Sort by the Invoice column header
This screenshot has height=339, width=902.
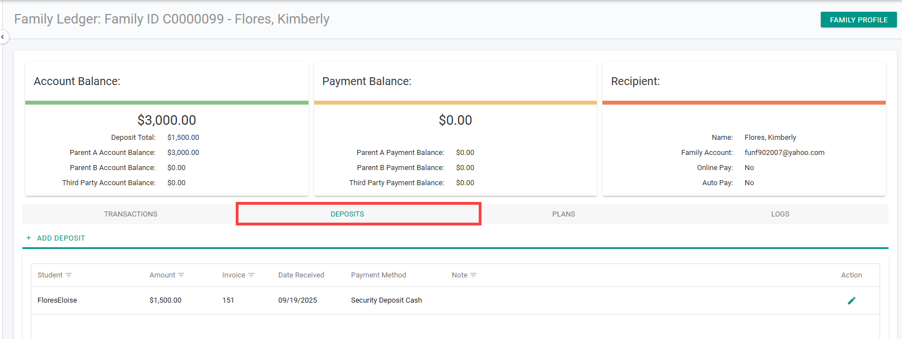click(233, 275)
